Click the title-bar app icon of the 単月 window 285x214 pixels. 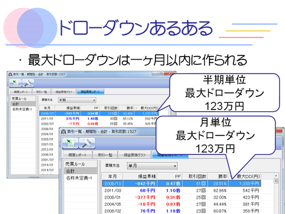(x=64, y=131)
